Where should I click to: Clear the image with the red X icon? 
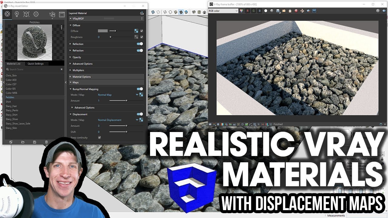click(296, 11)
